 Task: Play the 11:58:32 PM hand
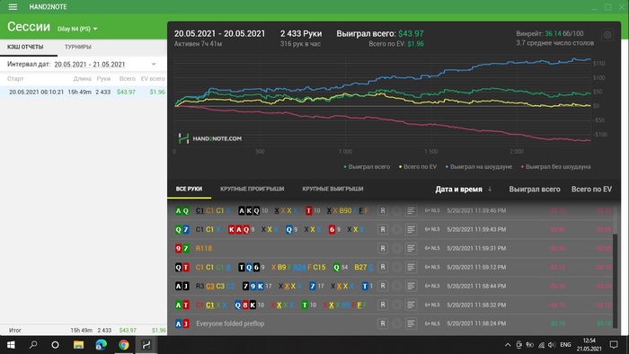click(x=397, y=305)
